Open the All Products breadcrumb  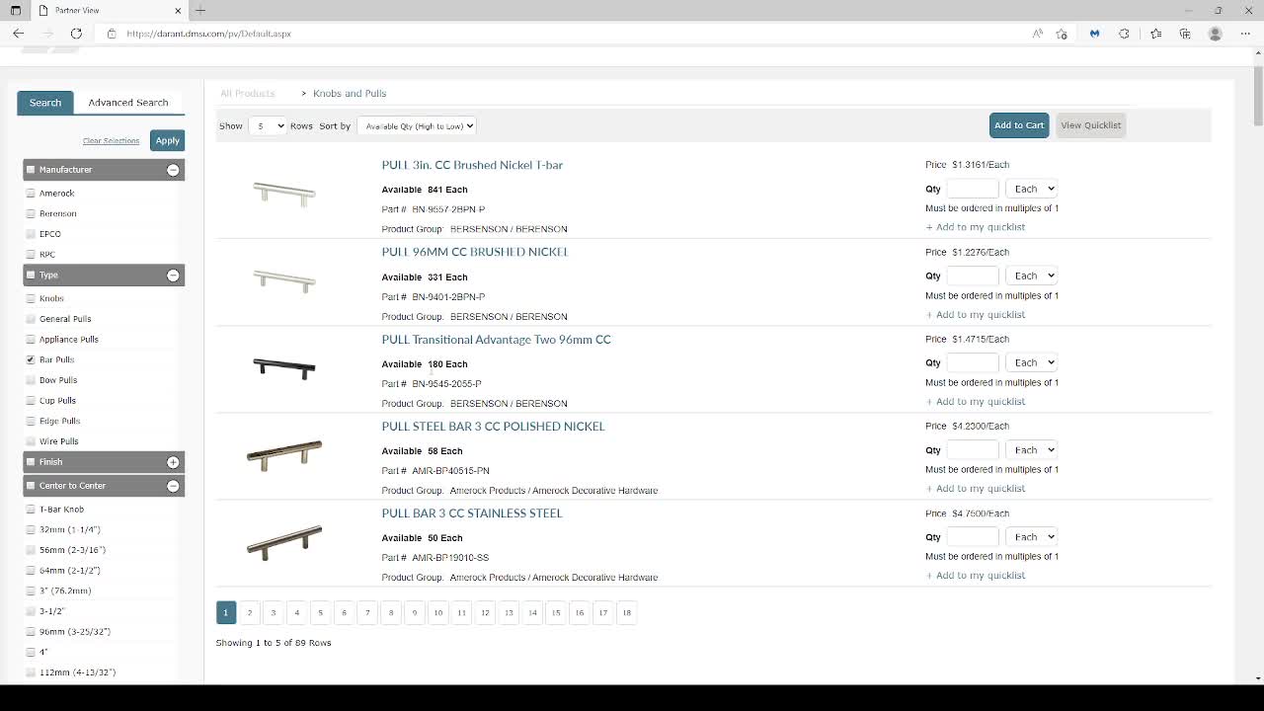(248, 94)
